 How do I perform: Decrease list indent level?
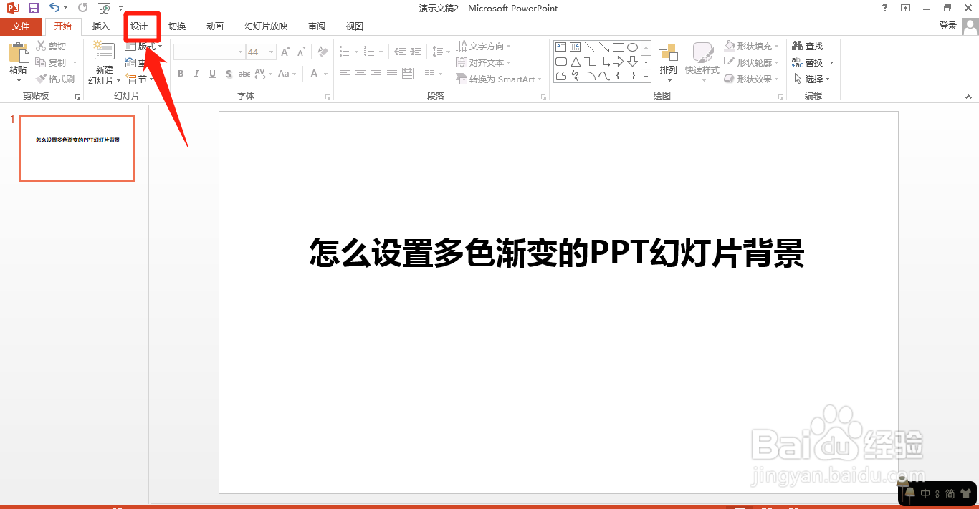(399, 52)
